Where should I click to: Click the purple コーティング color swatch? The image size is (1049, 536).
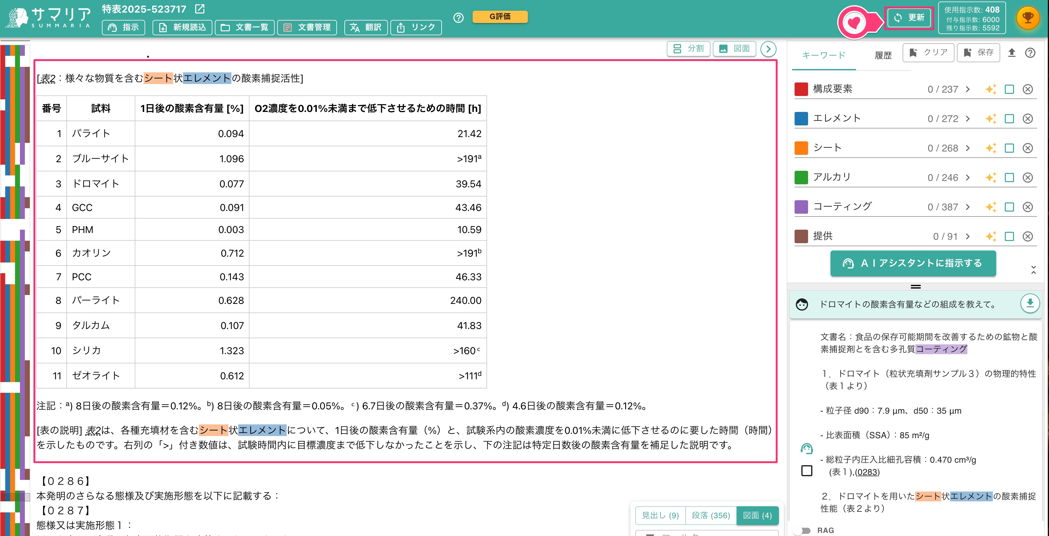pos(801,207)
